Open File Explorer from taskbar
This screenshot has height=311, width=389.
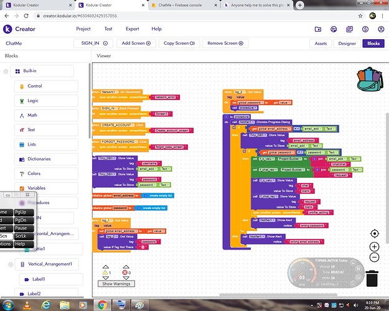coord(65,305)
